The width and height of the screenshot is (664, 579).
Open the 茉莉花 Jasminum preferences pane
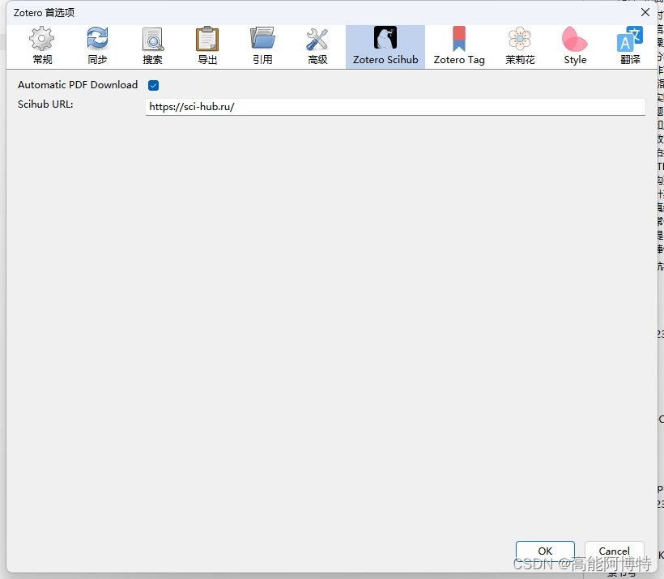coord(520,46)
